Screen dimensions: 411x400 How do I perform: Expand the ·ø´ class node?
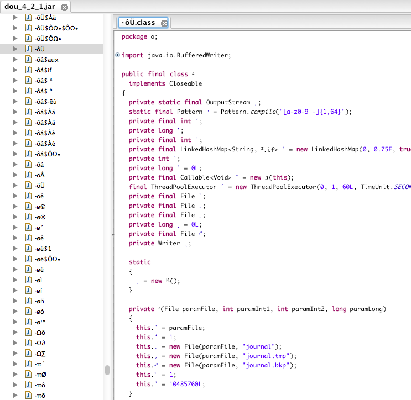point(15,228)
